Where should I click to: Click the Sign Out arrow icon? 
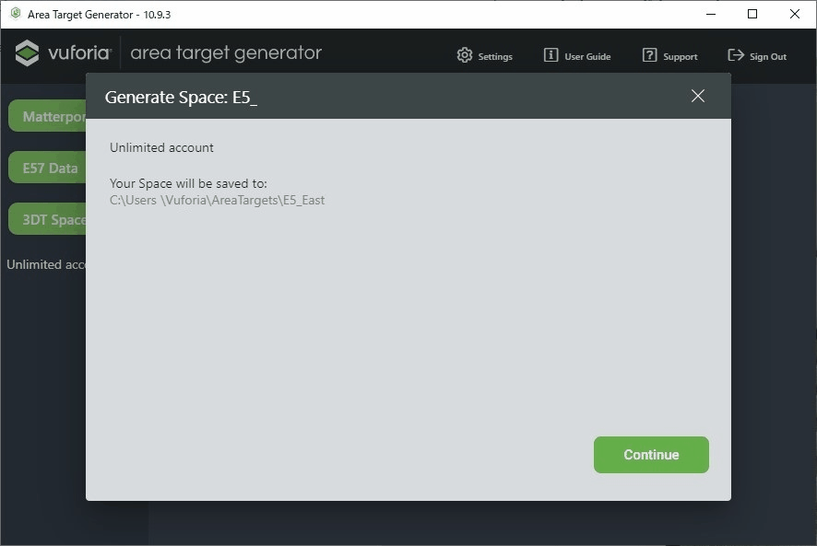736,55
